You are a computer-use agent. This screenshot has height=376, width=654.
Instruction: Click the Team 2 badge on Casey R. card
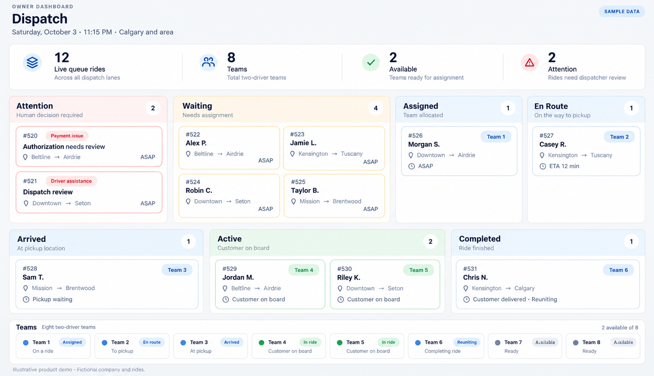tap(619, 137)
